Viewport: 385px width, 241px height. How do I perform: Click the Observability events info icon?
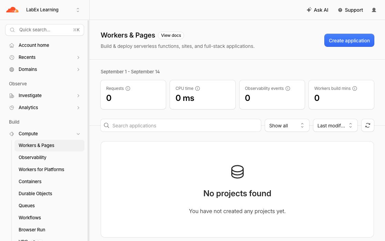point(288,88)
